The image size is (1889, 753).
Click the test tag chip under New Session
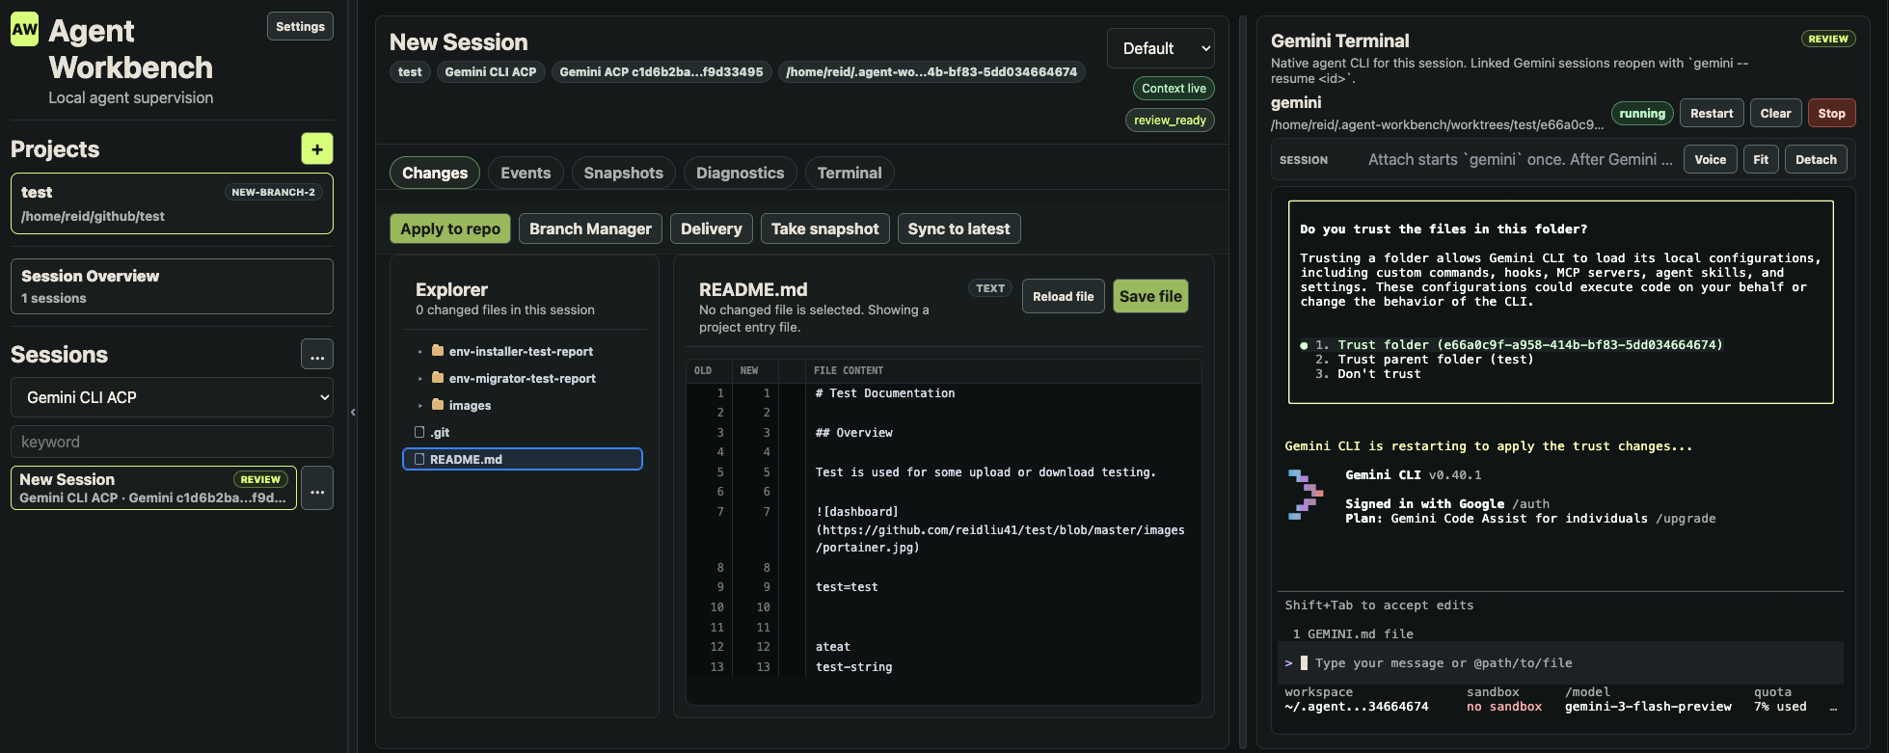pos(410,72)
